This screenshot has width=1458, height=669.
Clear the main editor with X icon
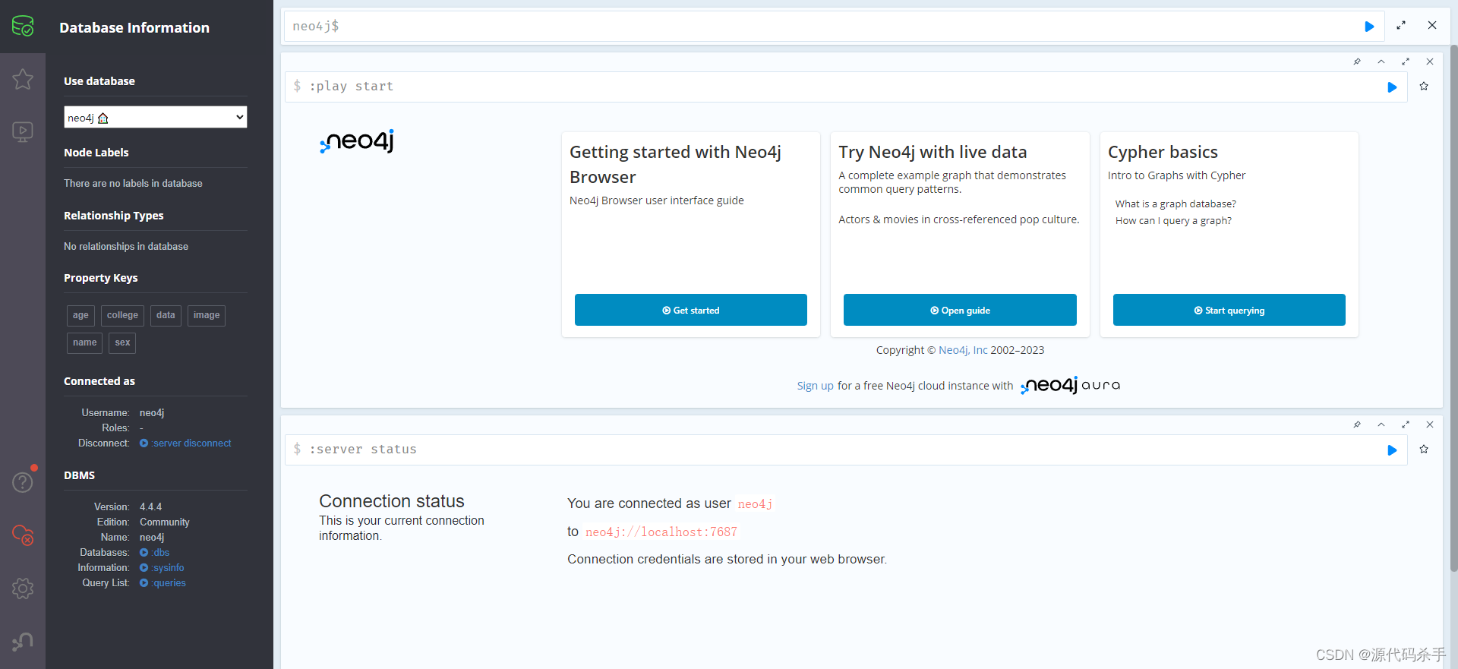[x=1431, y=26]
